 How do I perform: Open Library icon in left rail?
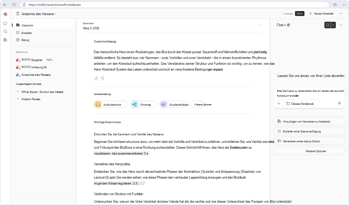click(x=5, y=40)
